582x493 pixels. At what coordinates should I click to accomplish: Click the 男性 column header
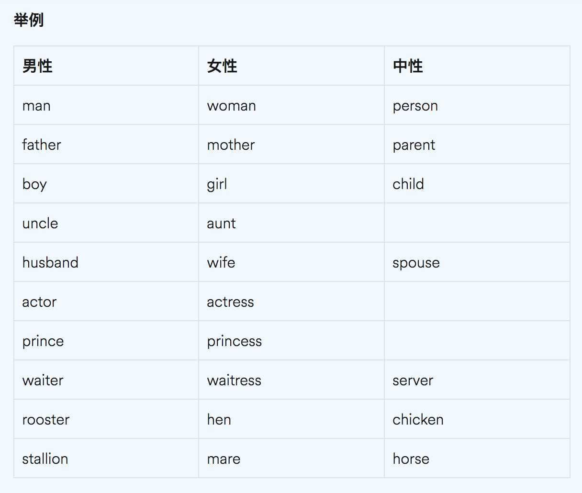click(37, 66)
